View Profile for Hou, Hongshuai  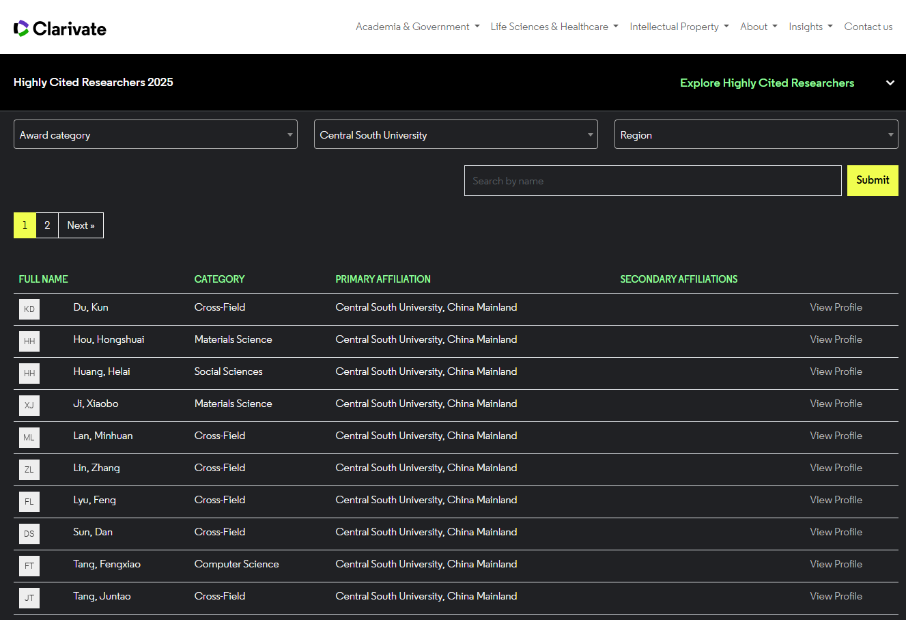point(836,339)
